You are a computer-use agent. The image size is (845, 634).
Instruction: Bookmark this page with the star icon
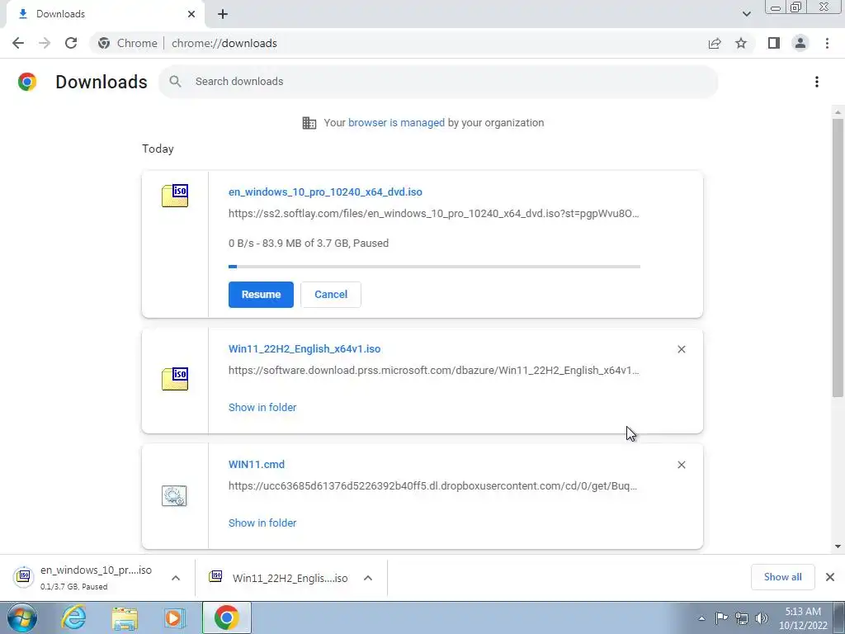point(741,43)
